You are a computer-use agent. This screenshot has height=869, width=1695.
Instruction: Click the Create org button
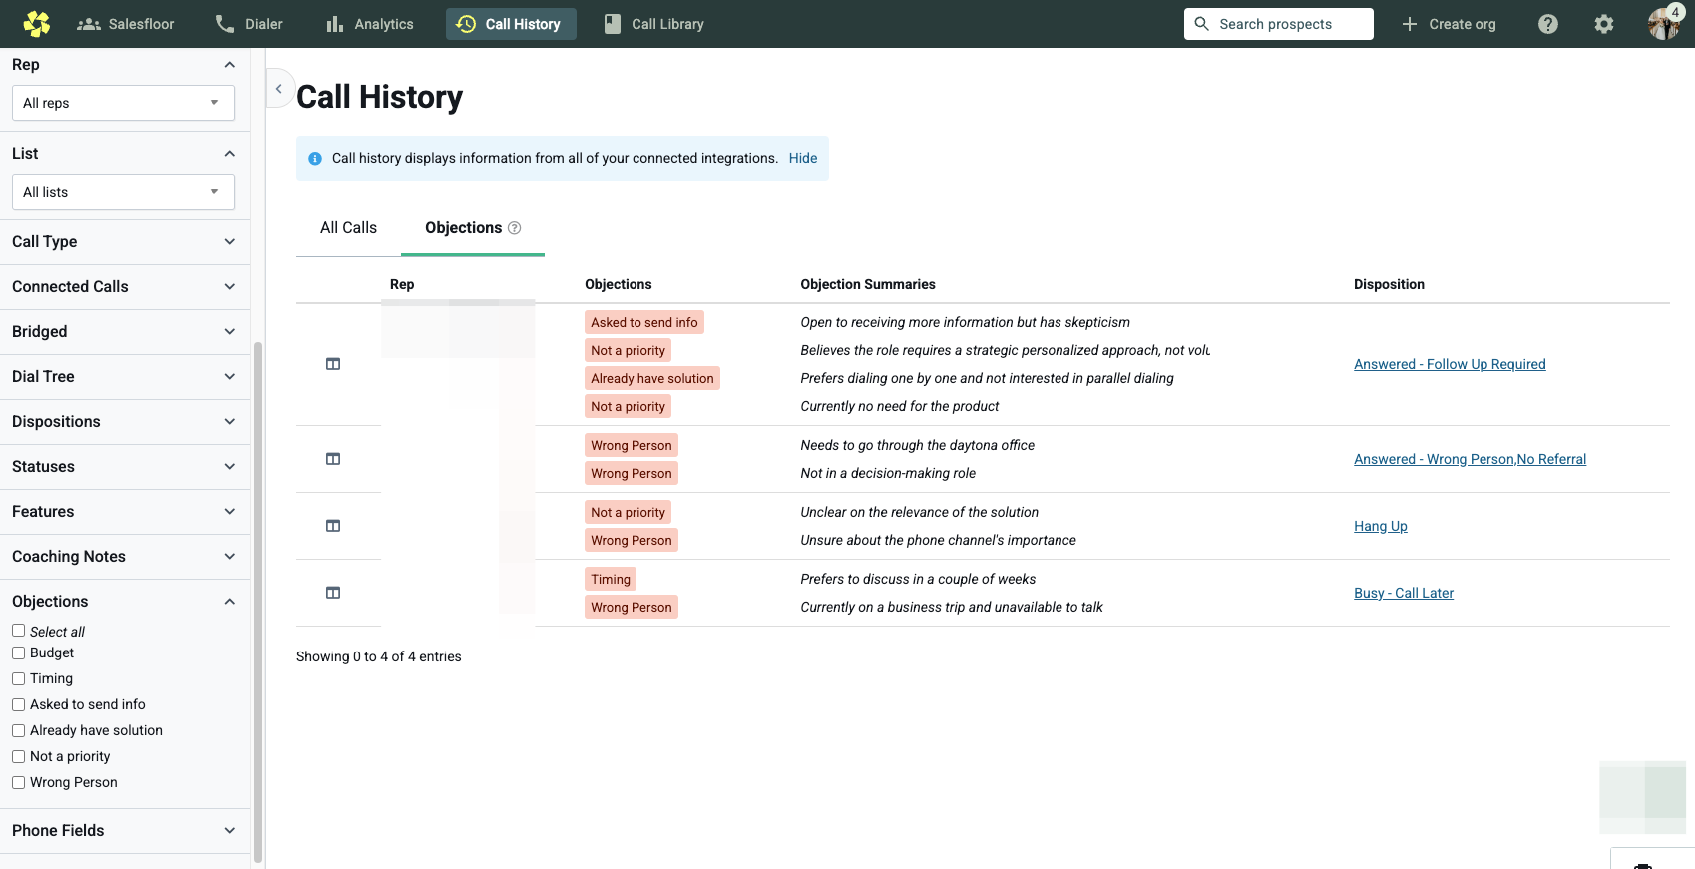pos(1449,24)
